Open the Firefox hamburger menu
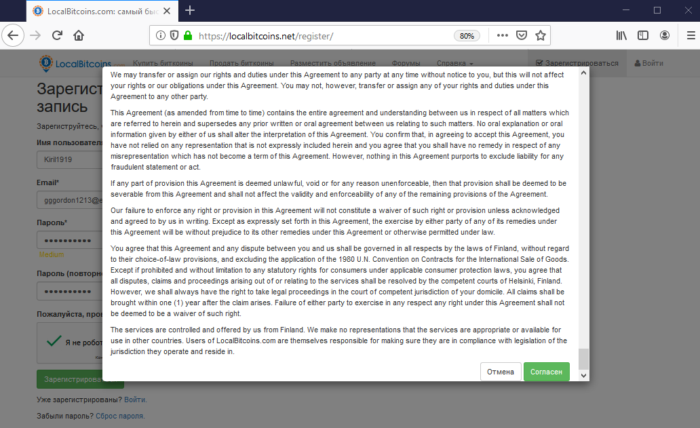The image size is (700, 428). tap(691, 36)
